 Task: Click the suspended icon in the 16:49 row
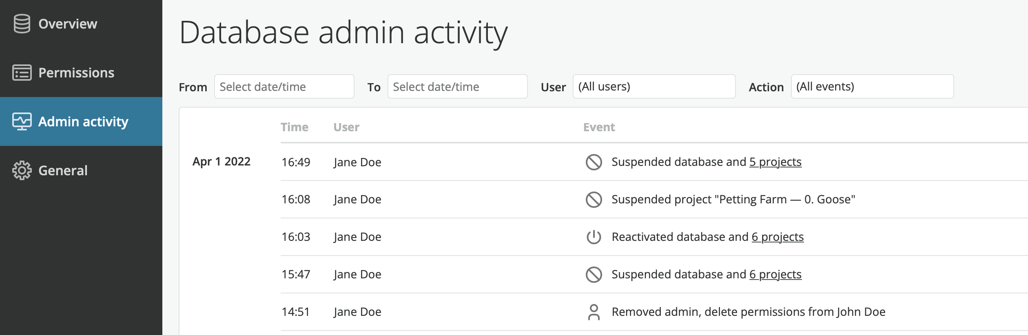[x=594, y=162]
